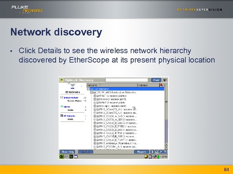
Task: Click the Details button
Action: pos(85,152)
